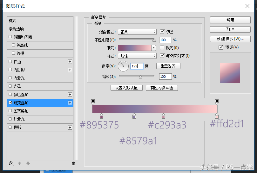Select the right opacity stop above gradient
The width and height of the screenshot is (257, 173).
pyautogui.click(x=217, y=102)
